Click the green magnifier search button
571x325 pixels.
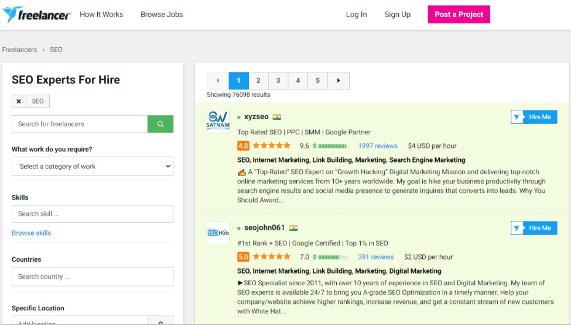pos(160,124)
